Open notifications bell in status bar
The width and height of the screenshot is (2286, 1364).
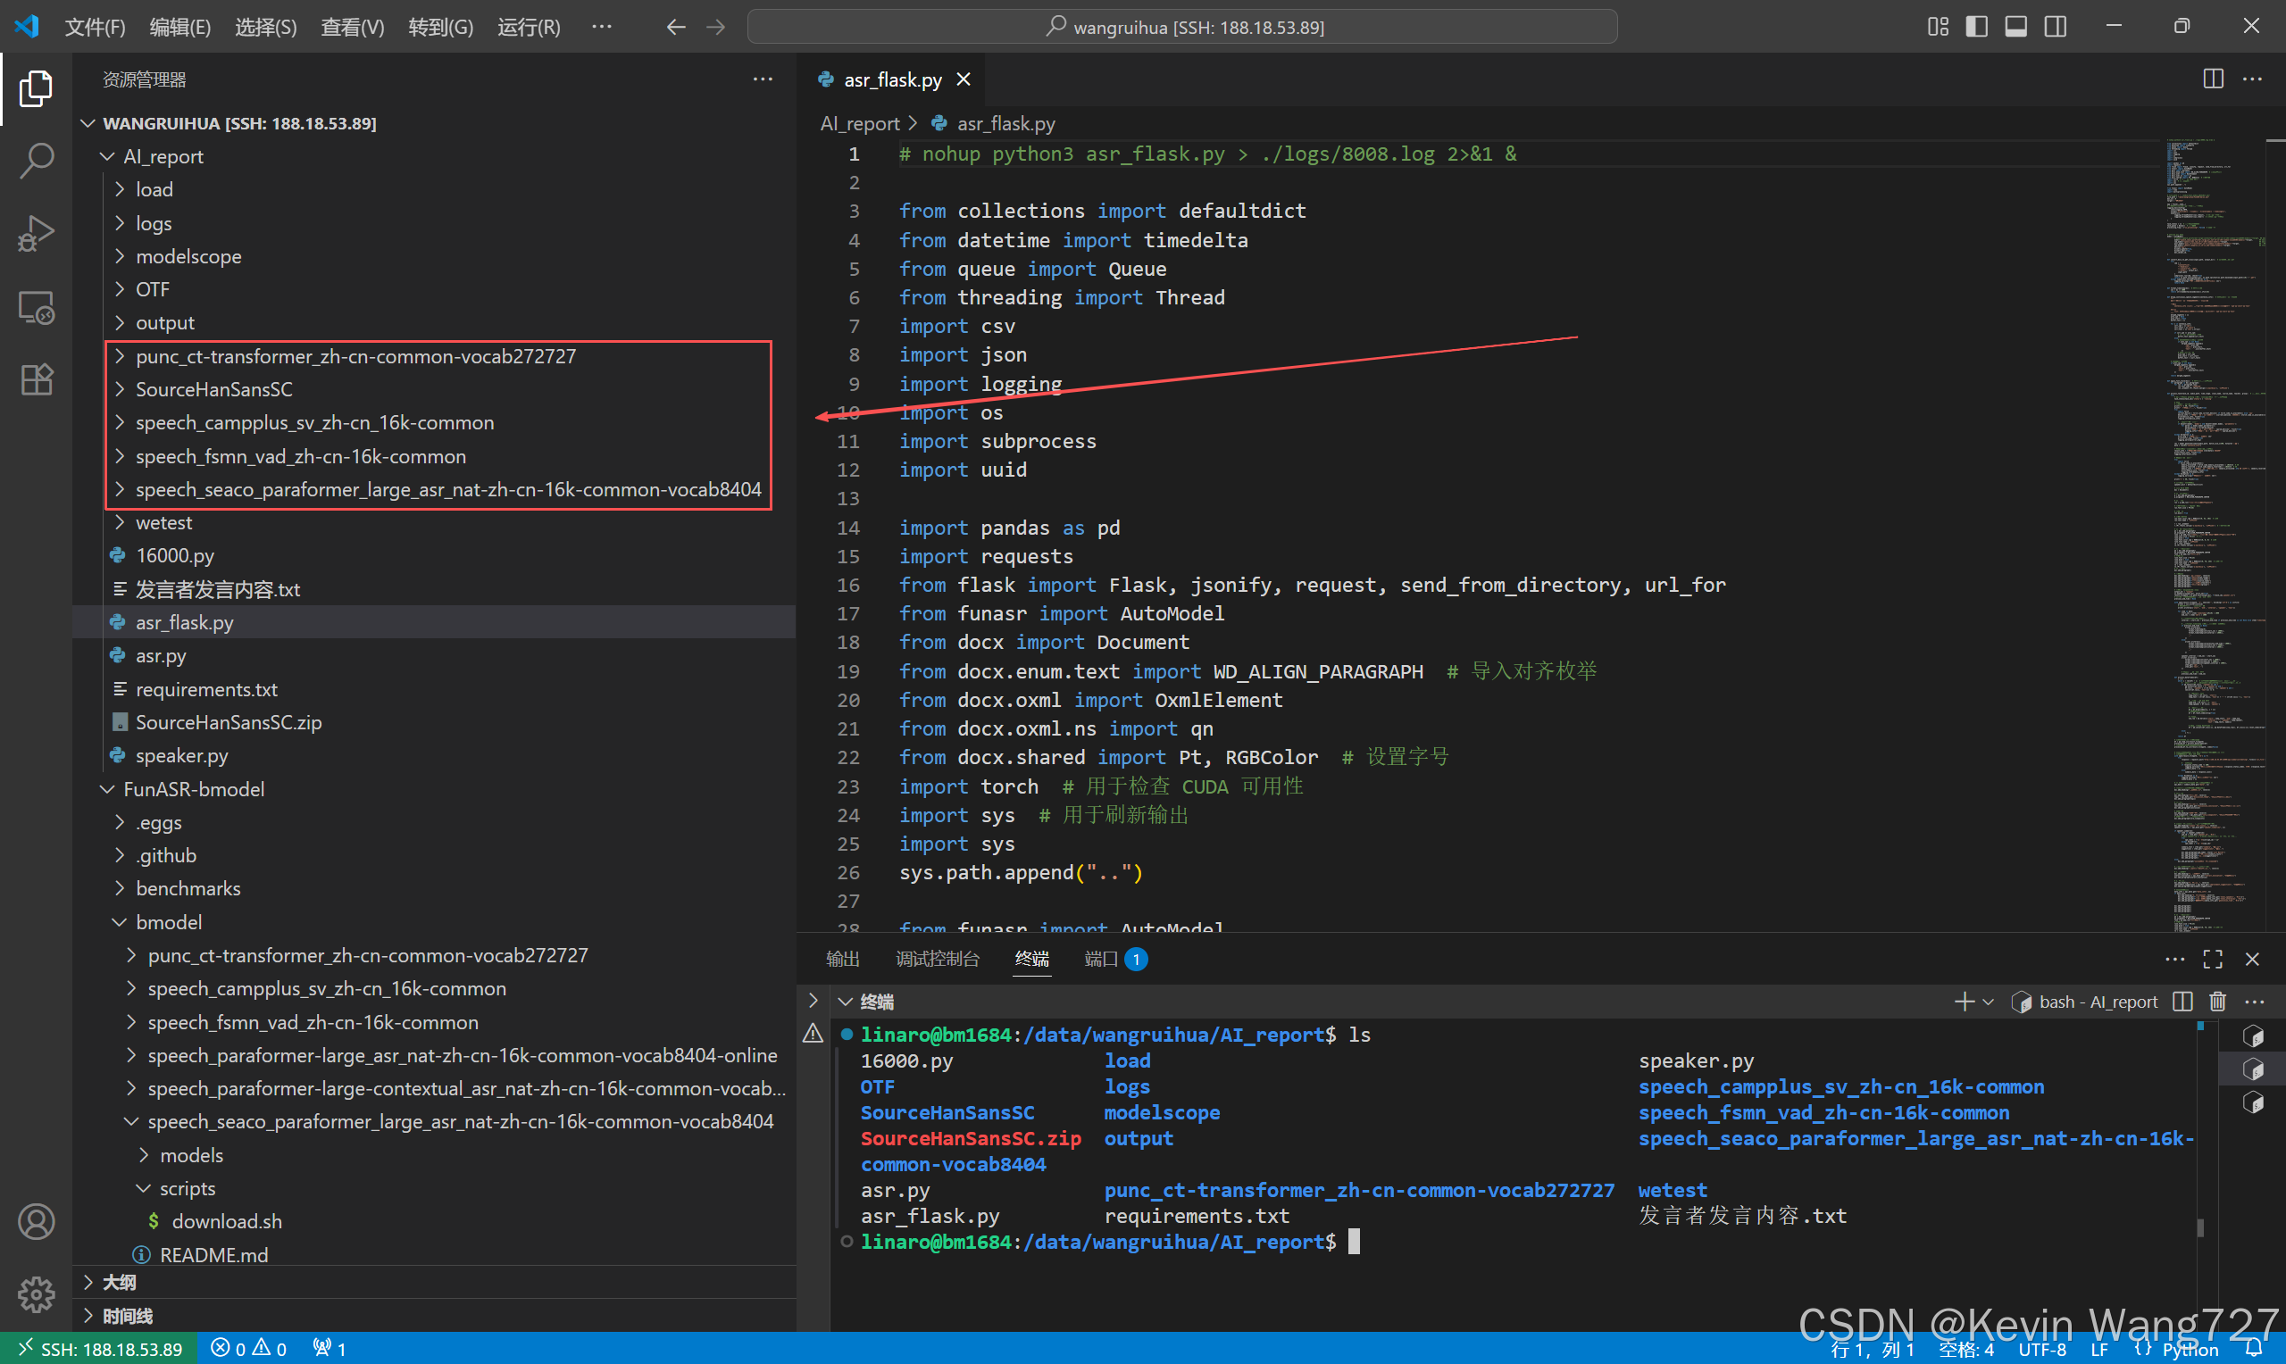click(x=2253, y=1348)
